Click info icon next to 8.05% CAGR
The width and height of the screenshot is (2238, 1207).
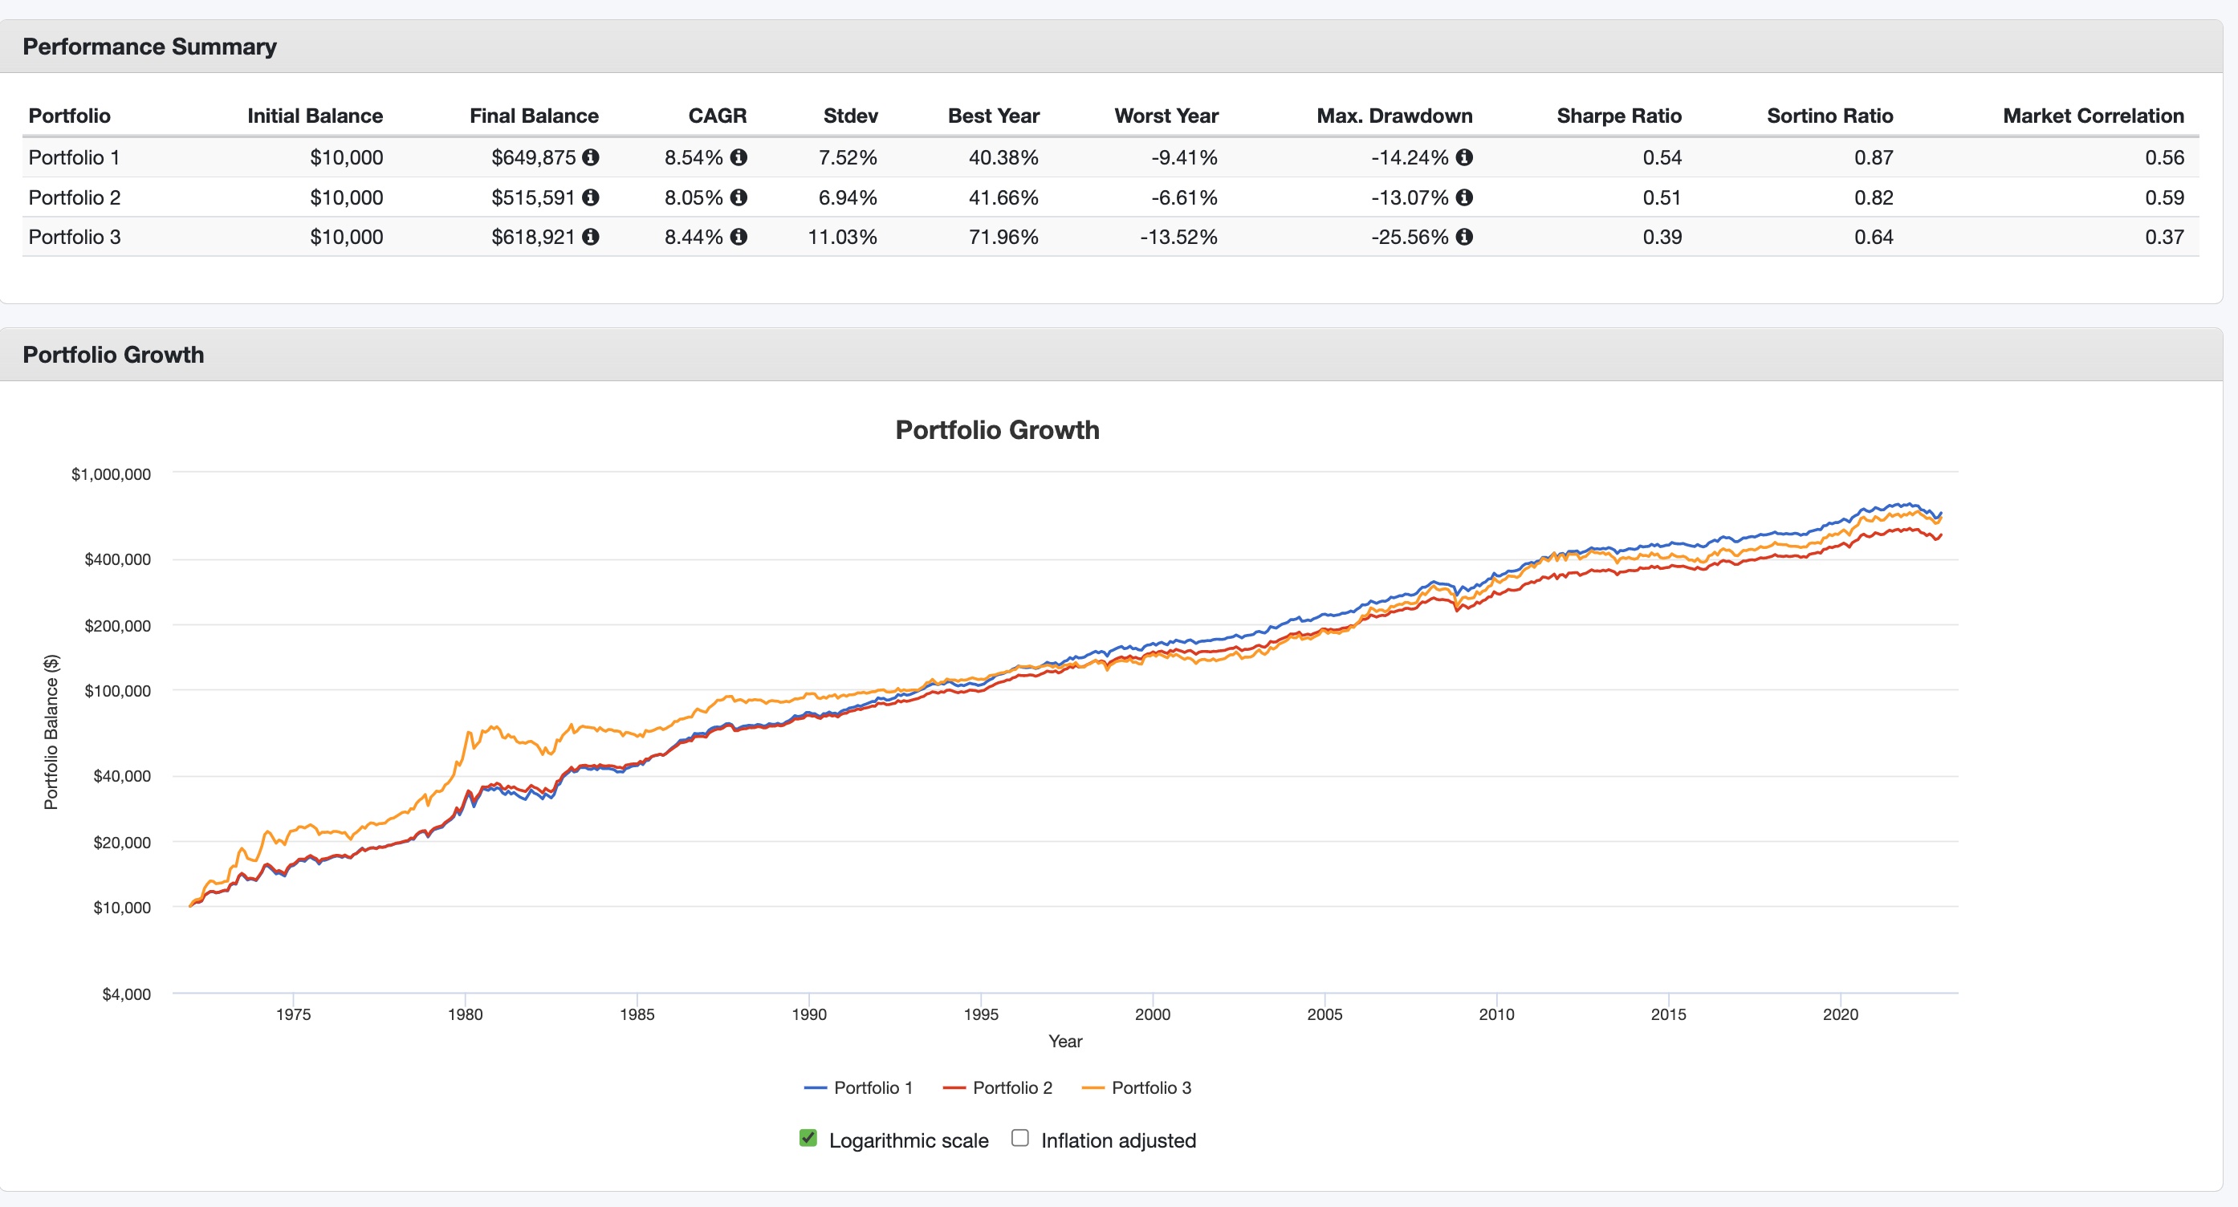(x=739, y=197)
